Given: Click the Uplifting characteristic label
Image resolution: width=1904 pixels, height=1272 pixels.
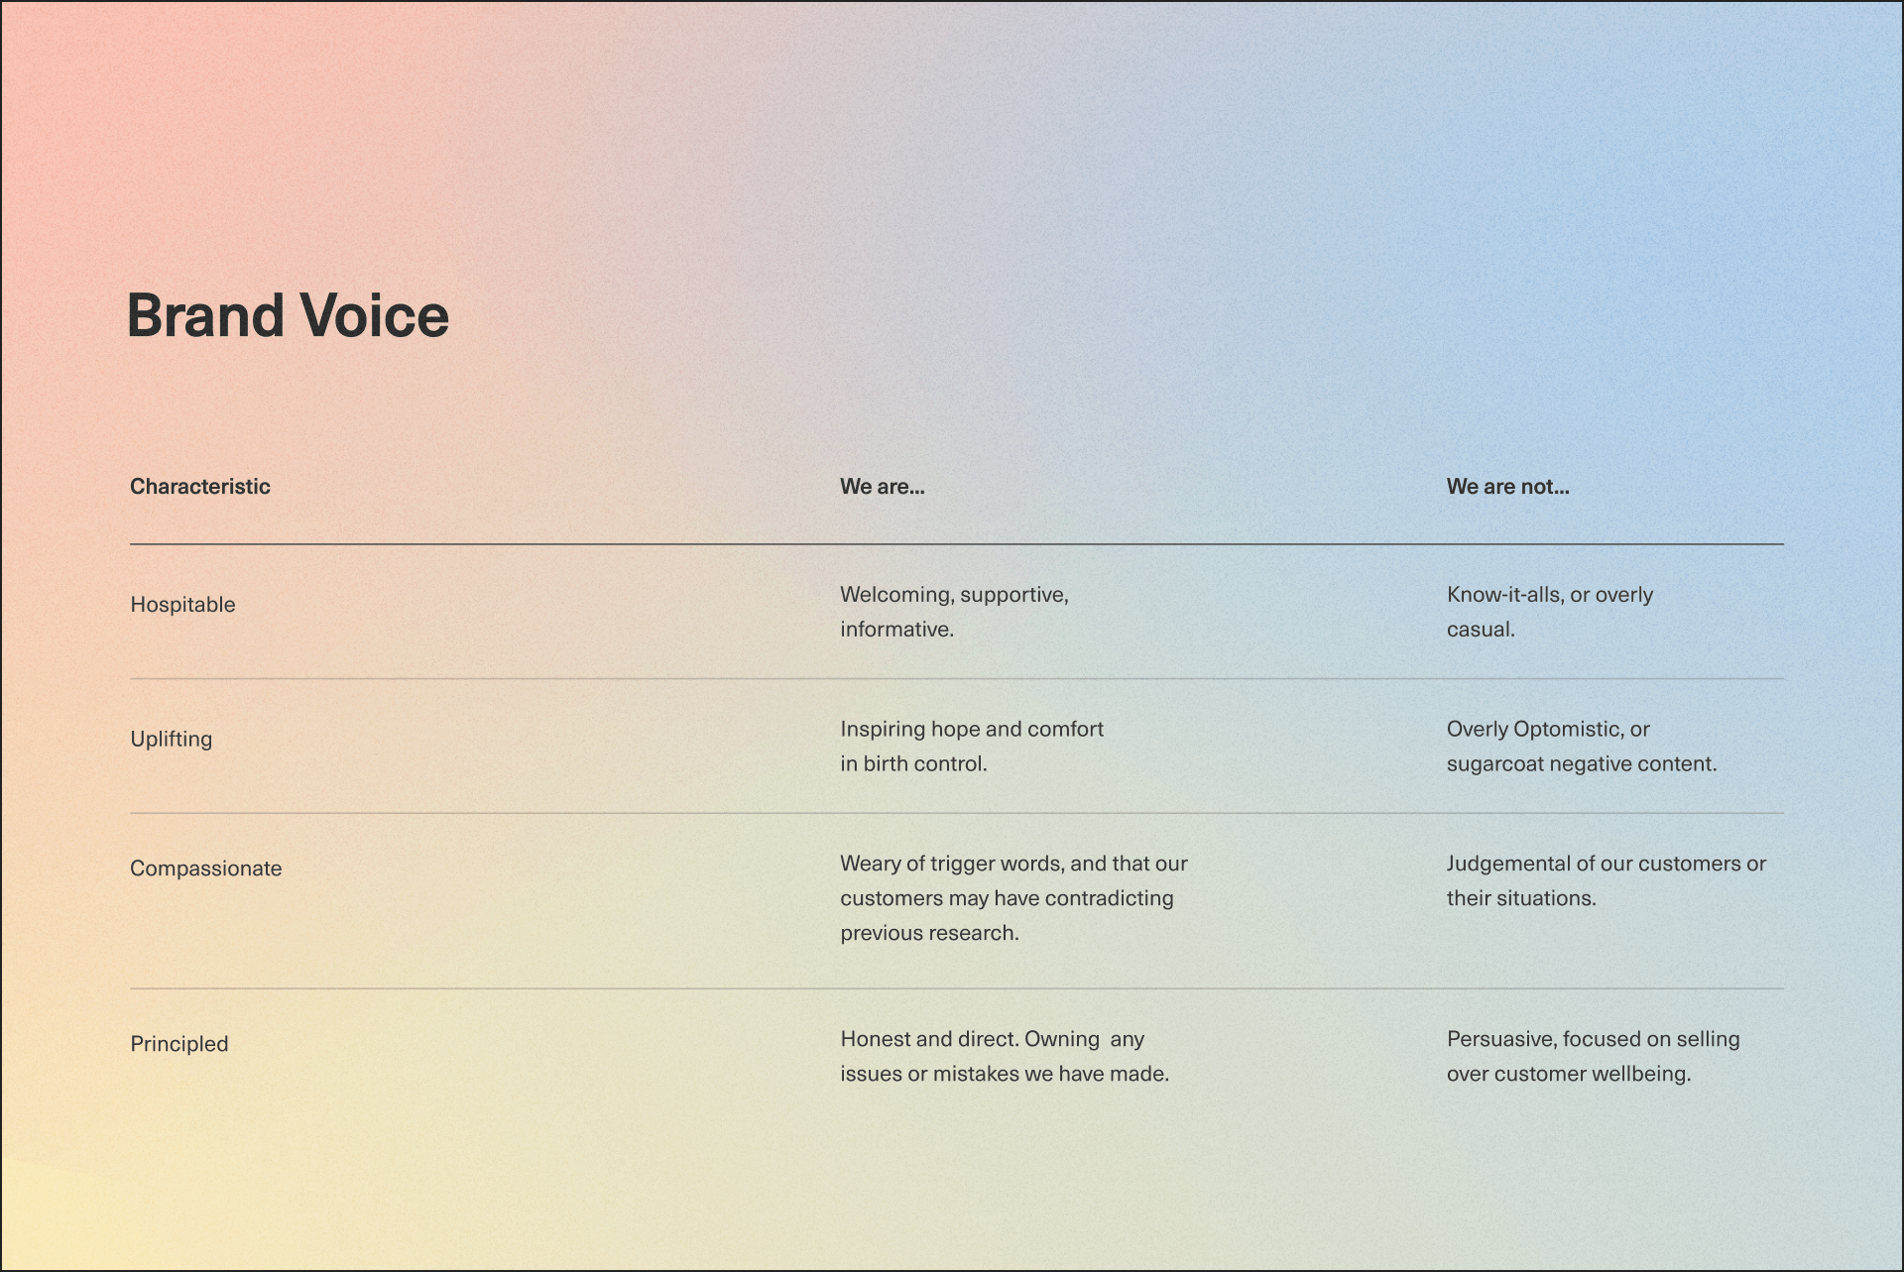Looking at the screenshot, I should (x=171, y=738).
